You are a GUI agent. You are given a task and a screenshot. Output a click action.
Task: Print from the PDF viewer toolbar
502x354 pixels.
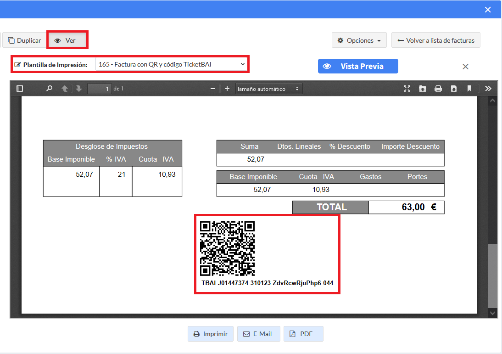click(438, 89)
